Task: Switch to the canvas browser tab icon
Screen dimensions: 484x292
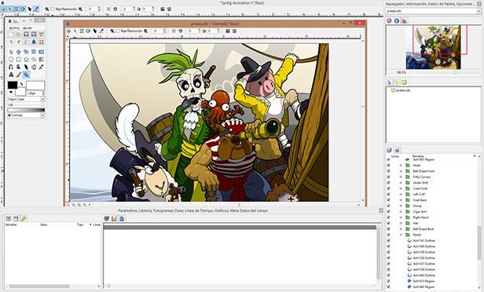Action: [404, 82]
